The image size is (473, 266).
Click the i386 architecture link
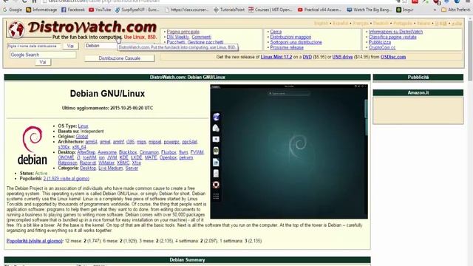(130, 142)
